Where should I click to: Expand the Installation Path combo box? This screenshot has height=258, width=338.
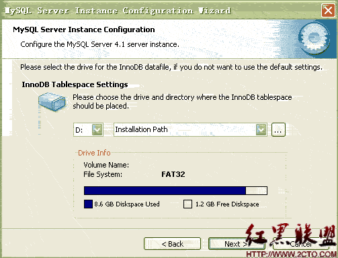tap(261, 129)
